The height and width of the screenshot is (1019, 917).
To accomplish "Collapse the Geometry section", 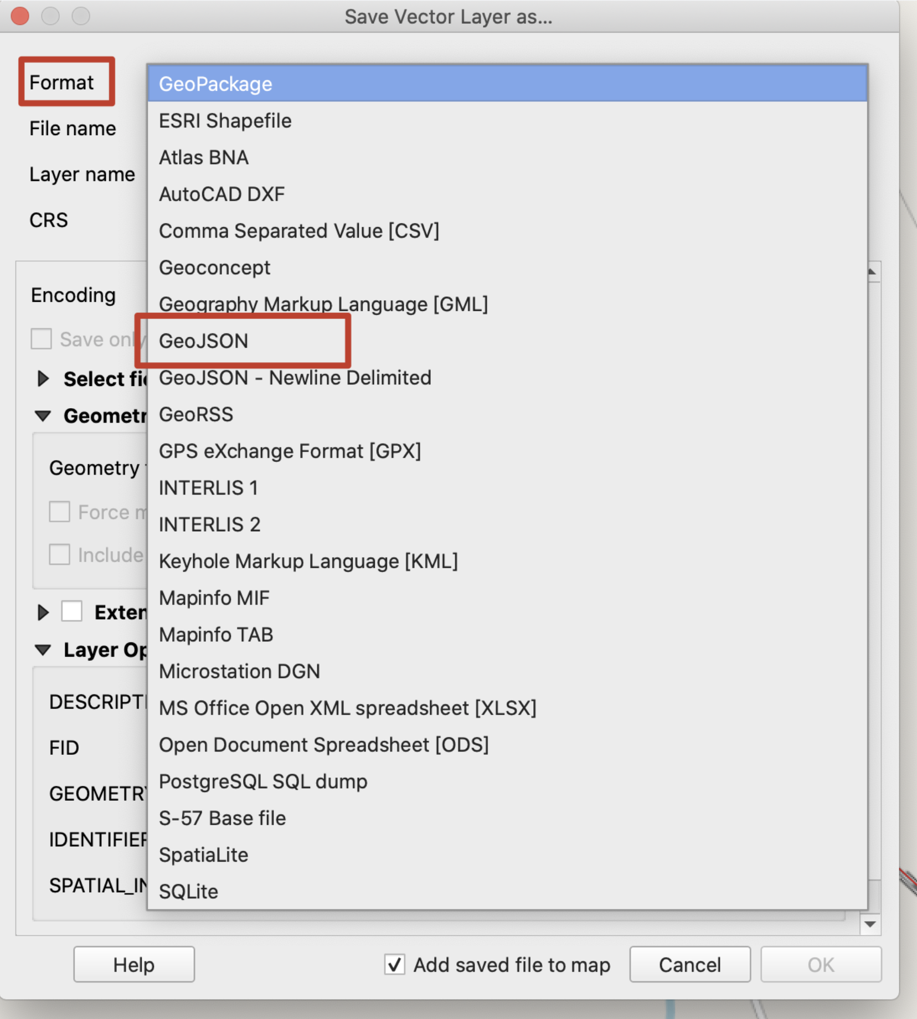I will click(x=43, y=416).
